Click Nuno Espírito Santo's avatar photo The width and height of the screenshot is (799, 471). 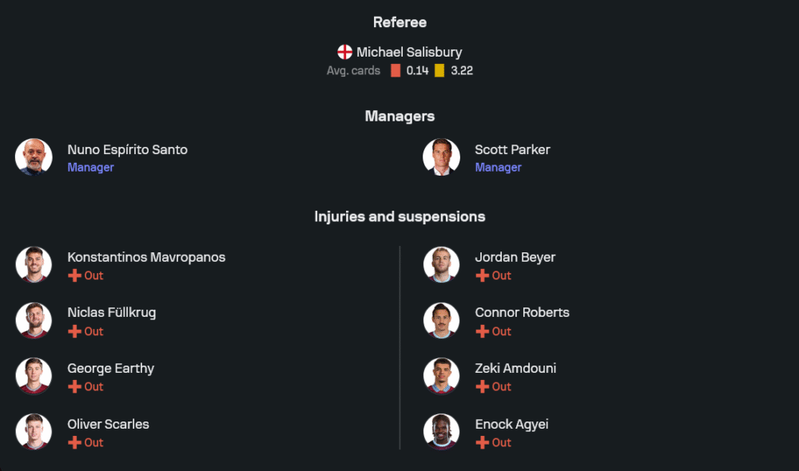pyautogui.click(x=34, y=156)
